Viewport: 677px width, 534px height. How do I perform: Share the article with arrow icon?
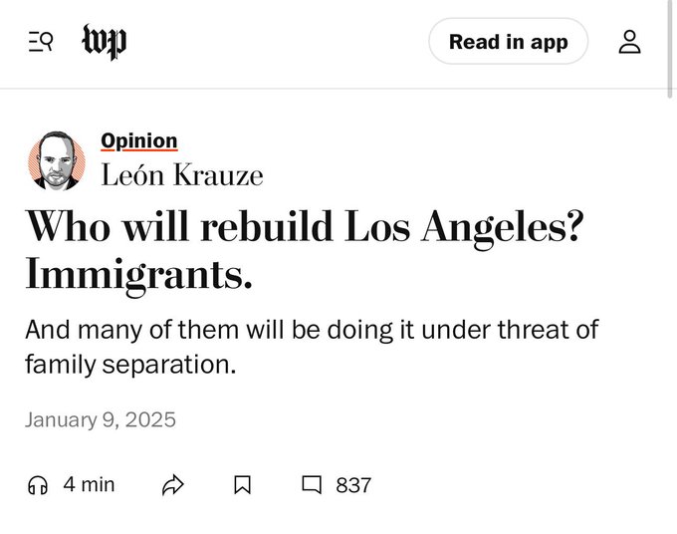173,485
